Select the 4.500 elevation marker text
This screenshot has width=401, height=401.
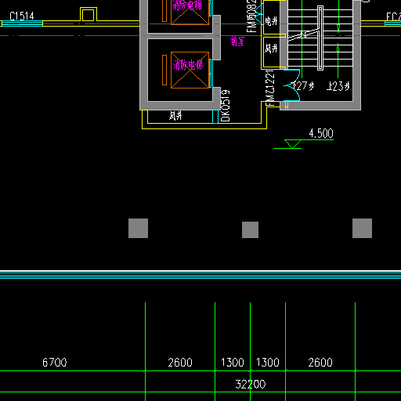tap(321, 133)
